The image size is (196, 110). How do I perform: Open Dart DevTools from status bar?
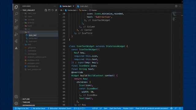pyautogui.click(x=115, y=108)
